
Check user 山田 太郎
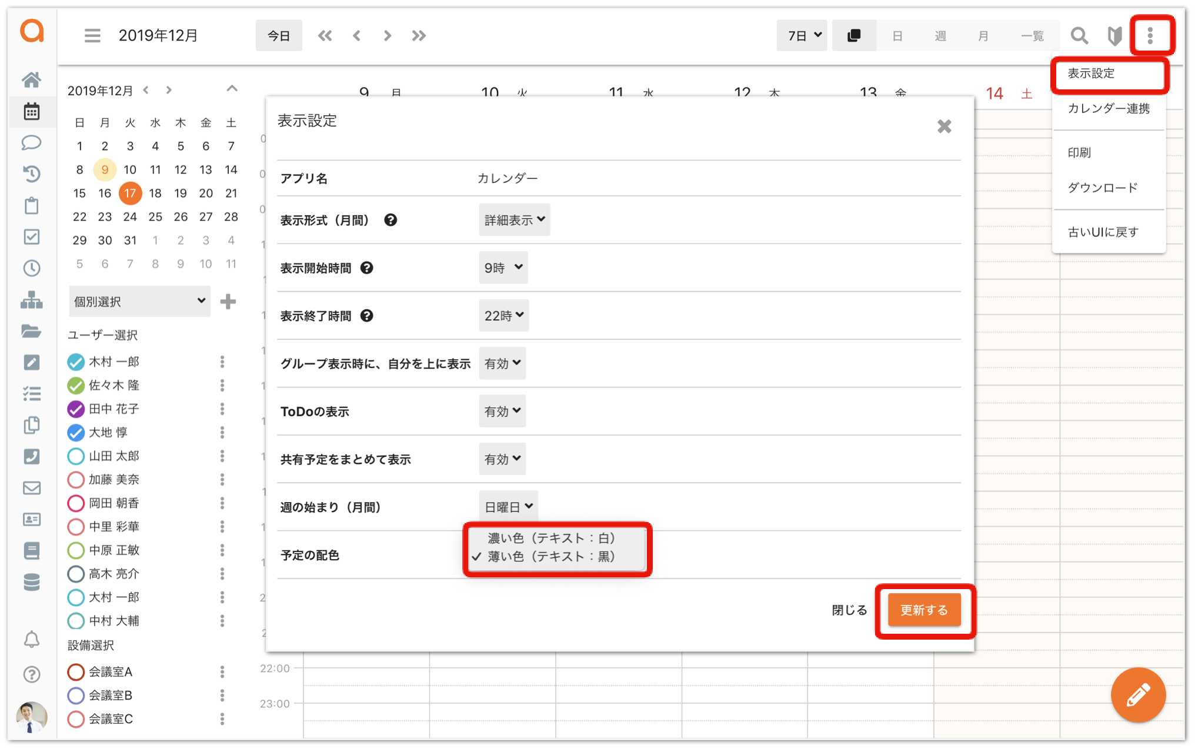pos(76,456)
